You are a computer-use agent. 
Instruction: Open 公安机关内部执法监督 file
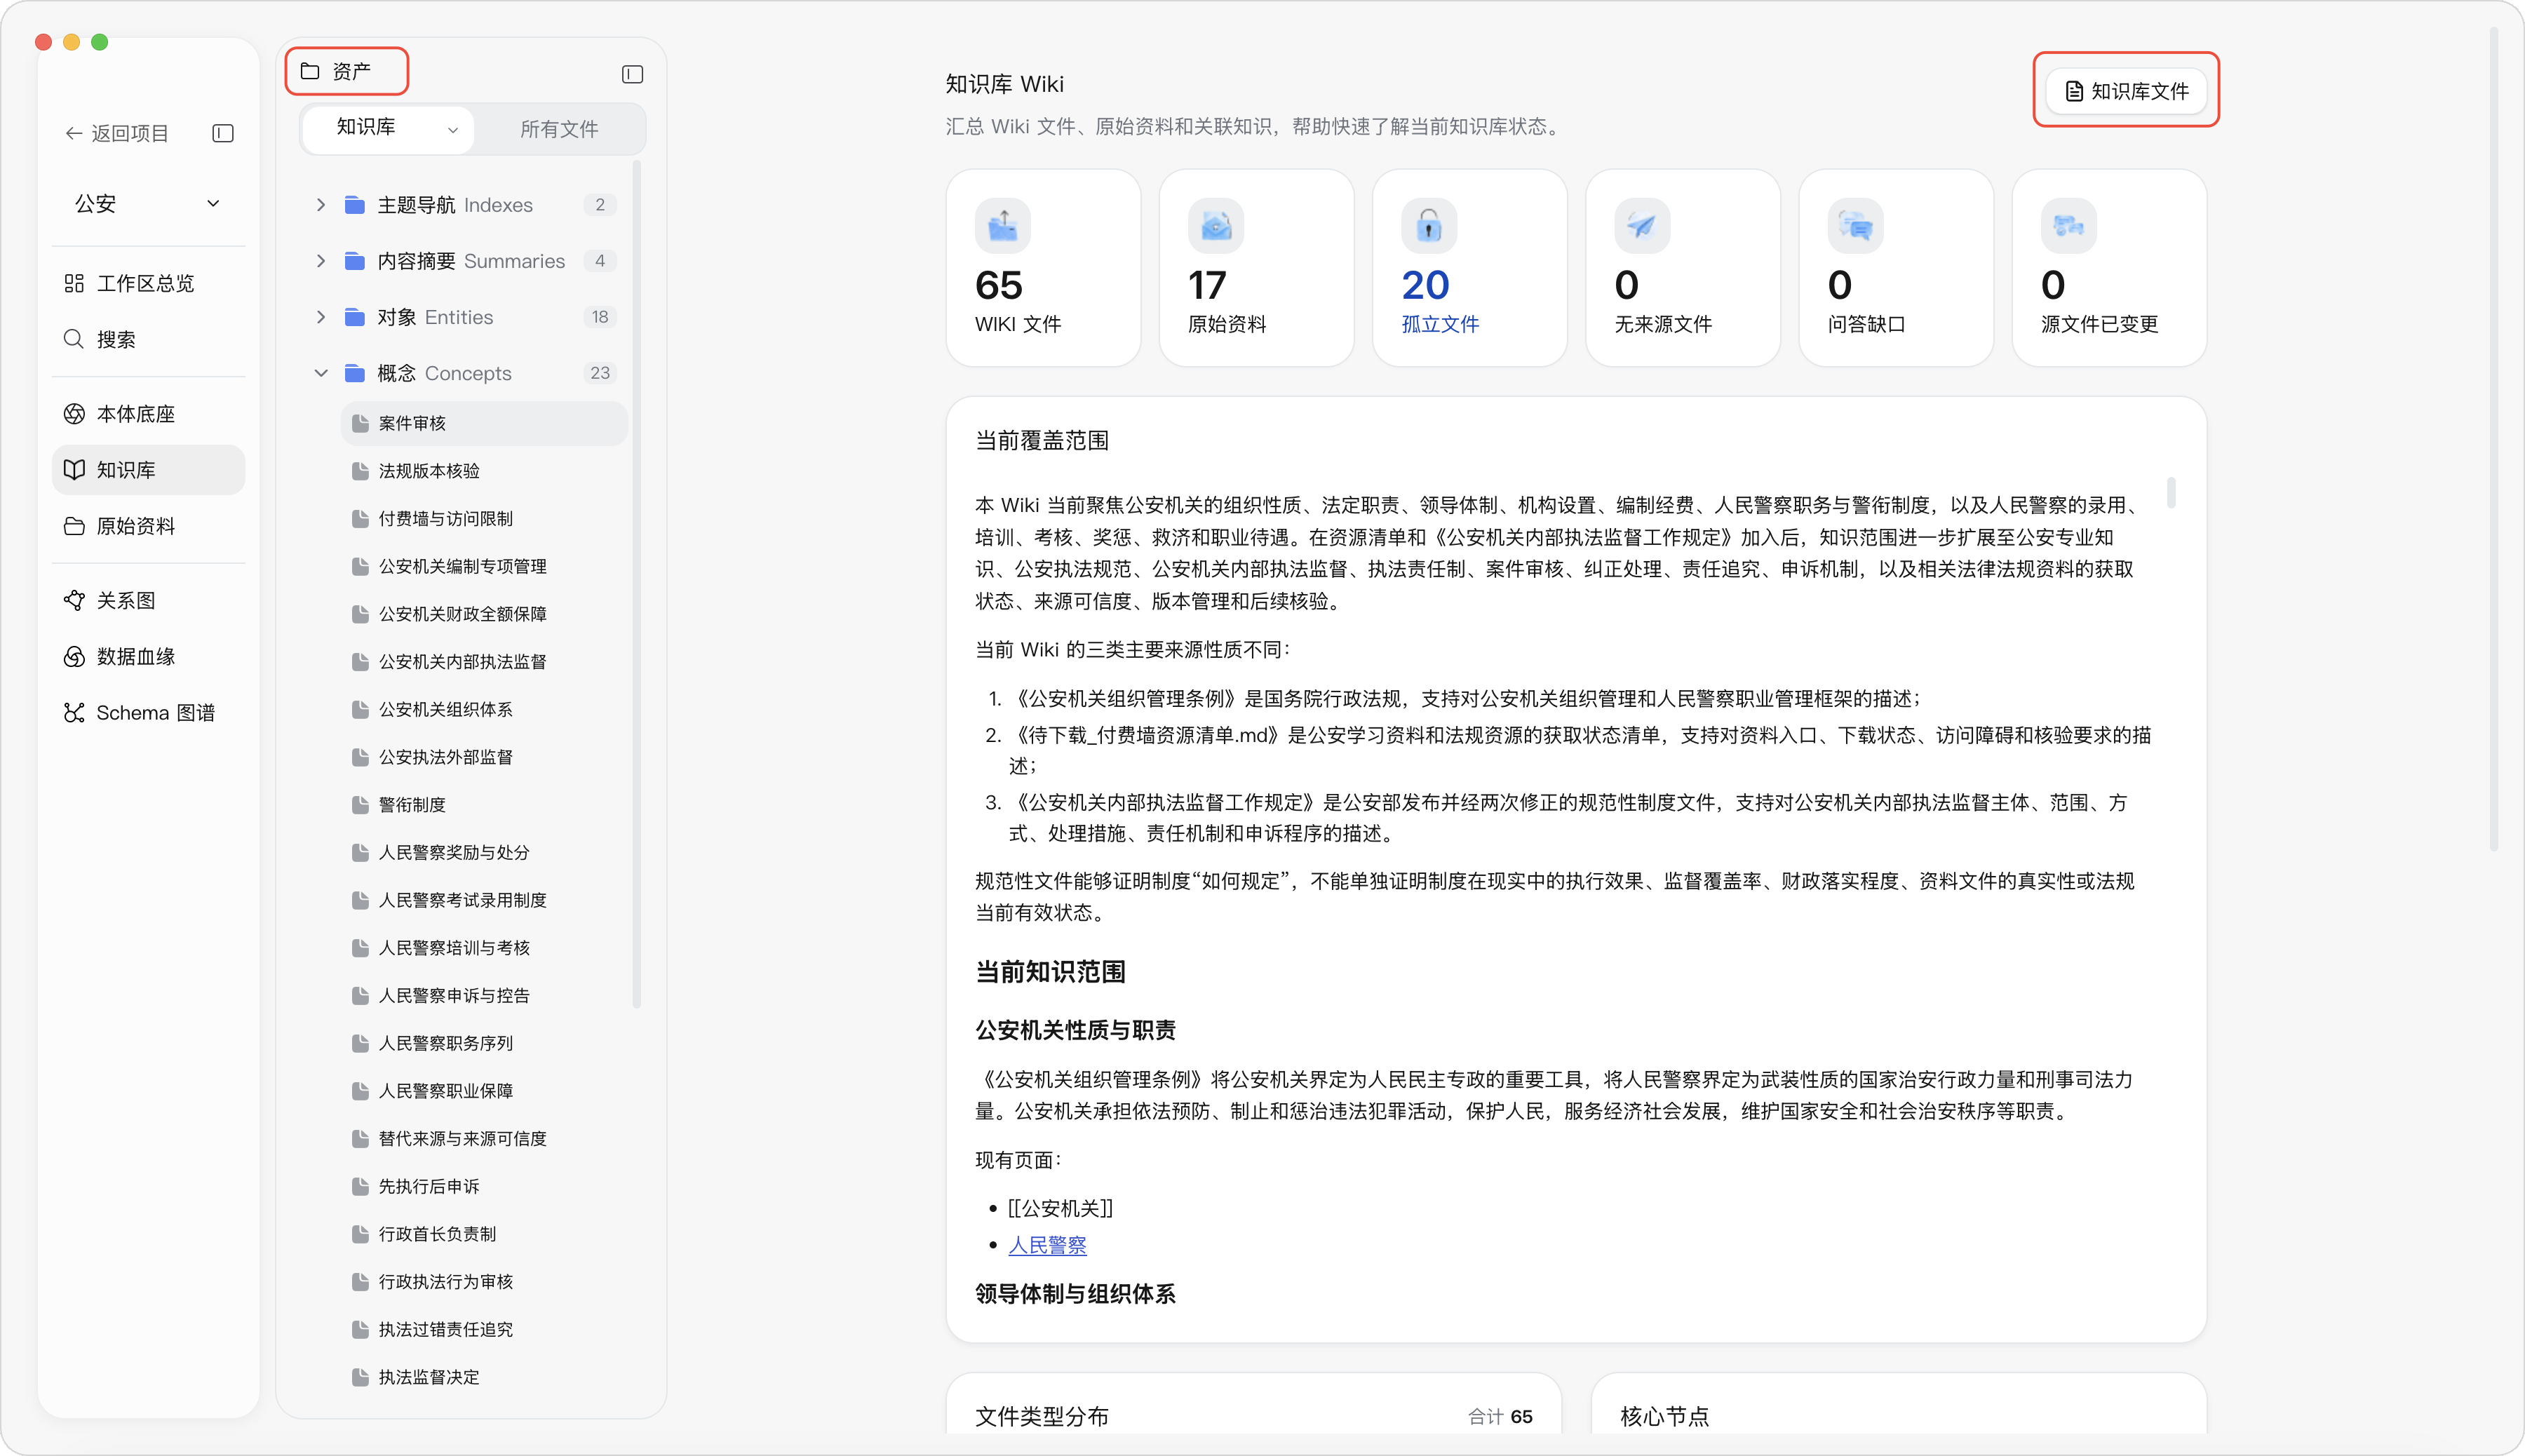click(x=484, y=662)
